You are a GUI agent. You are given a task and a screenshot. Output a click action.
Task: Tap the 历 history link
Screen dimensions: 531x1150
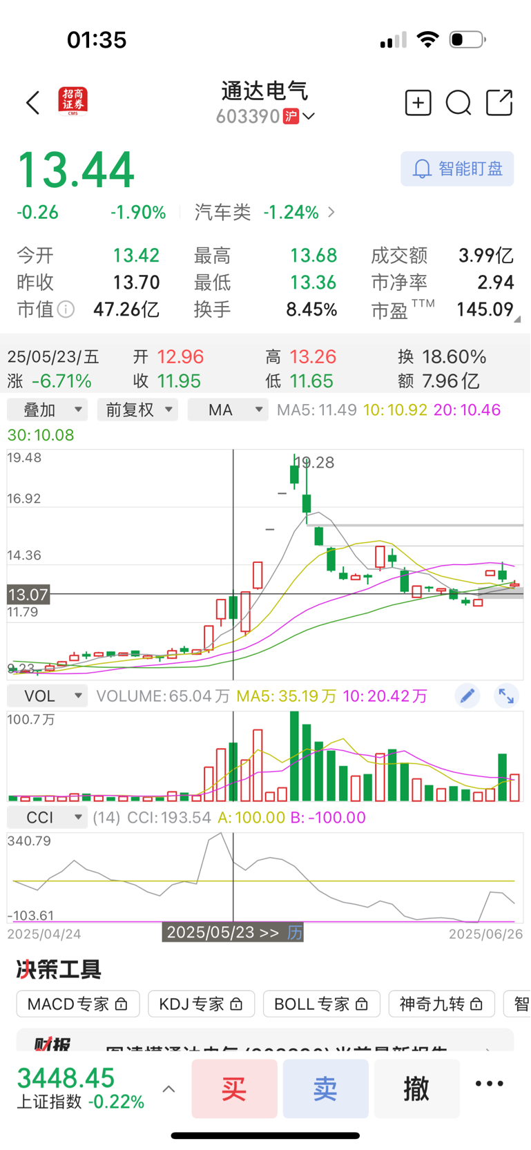pyautogui.click(x=295, y=932)
